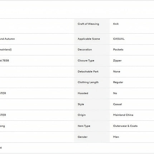Click the Gender label cell
Image resolution: width=154 pixels, height=154 pixels.
click(x=92, y=137)
